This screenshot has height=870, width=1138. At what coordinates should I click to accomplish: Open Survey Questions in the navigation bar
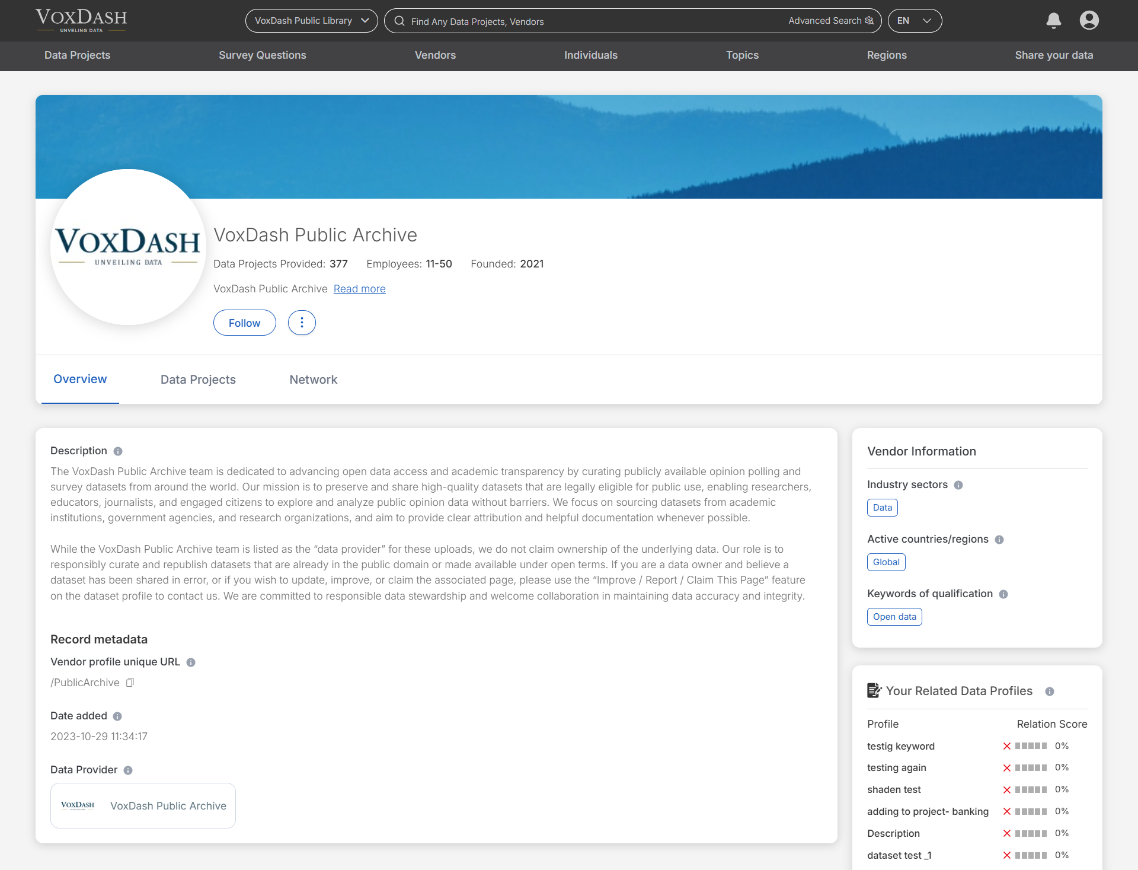pos(262,55)
